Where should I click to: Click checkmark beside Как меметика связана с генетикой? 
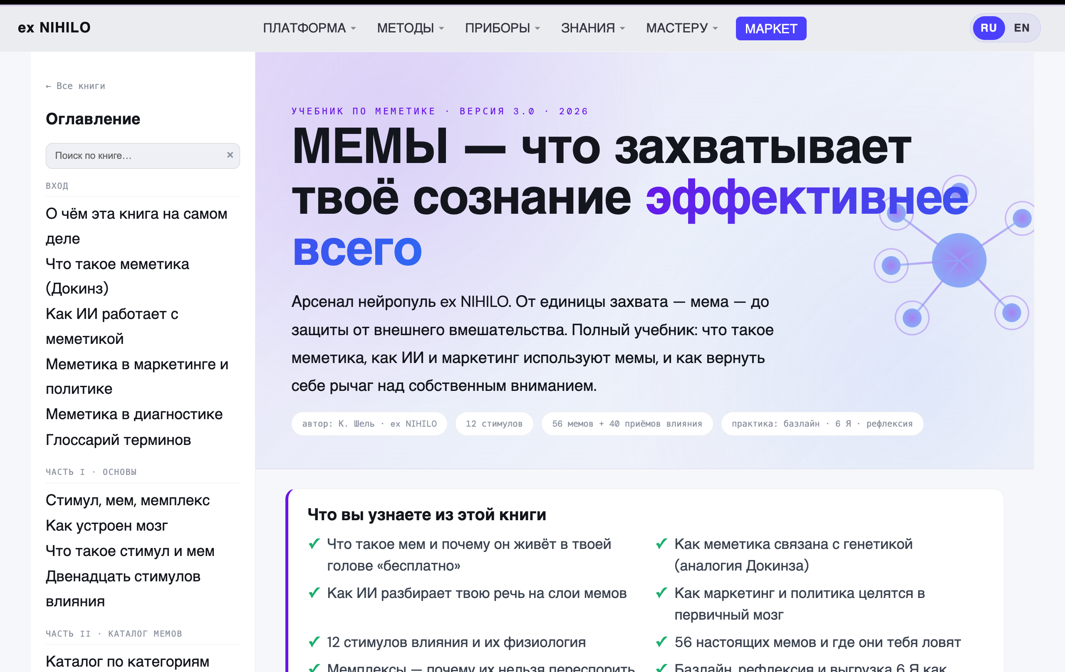(x=661, y=544)
